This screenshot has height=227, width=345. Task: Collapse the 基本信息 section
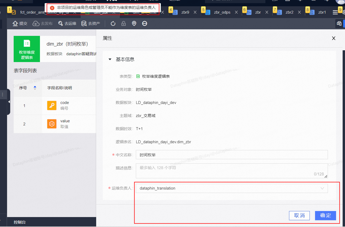point(110,59)
